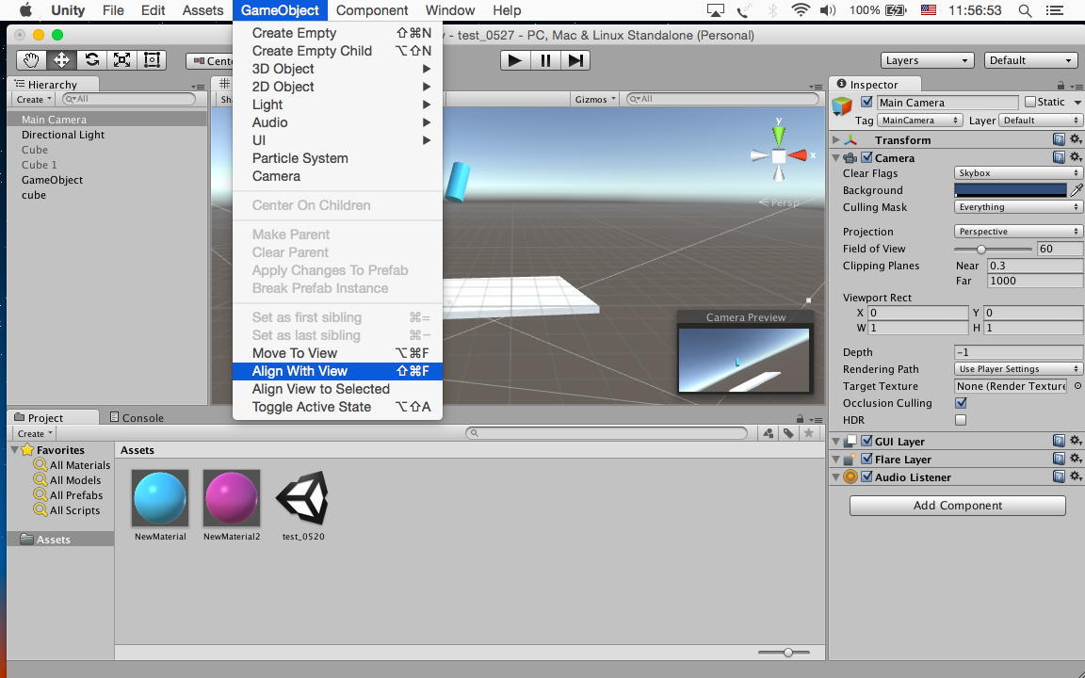Toggle the Audio Listener enabled checkbox
This screenshot has width=1085, height=678.
[x=866, y=476]
